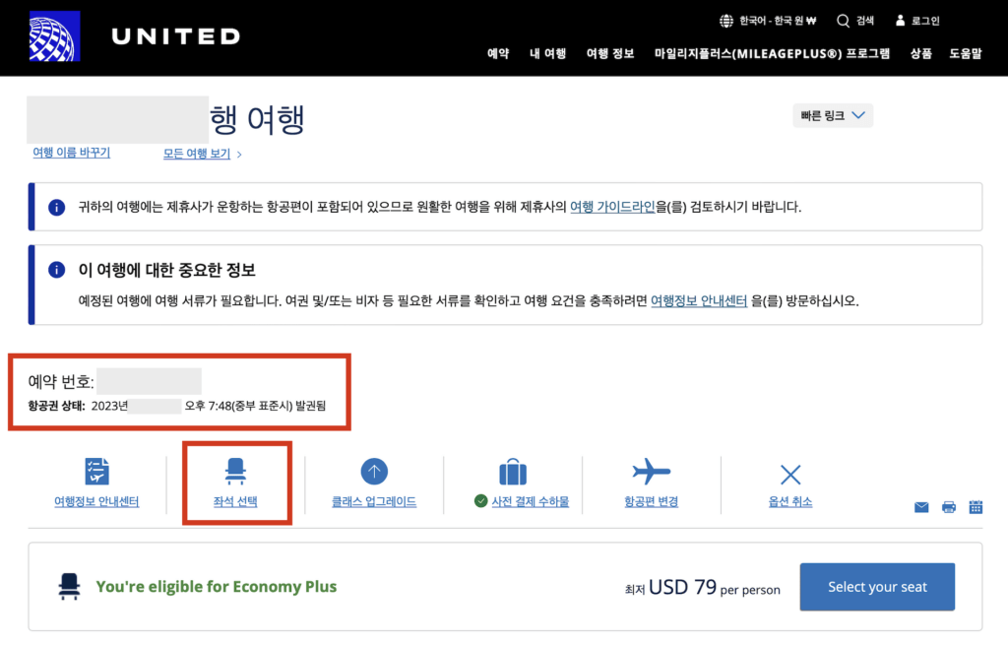This screenshot has height=645, width=1008.
Task: Click the green check beside 사전 결제 수하물
Action: pos(480,501)
